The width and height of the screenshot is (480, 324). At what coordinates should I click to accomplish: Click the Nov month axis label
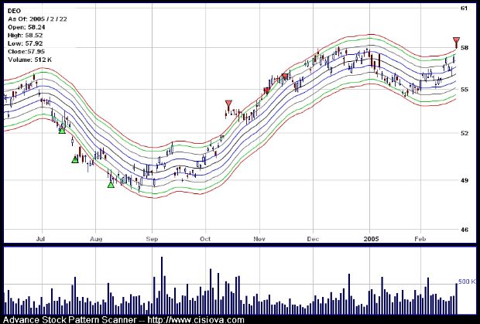[259, 239]
